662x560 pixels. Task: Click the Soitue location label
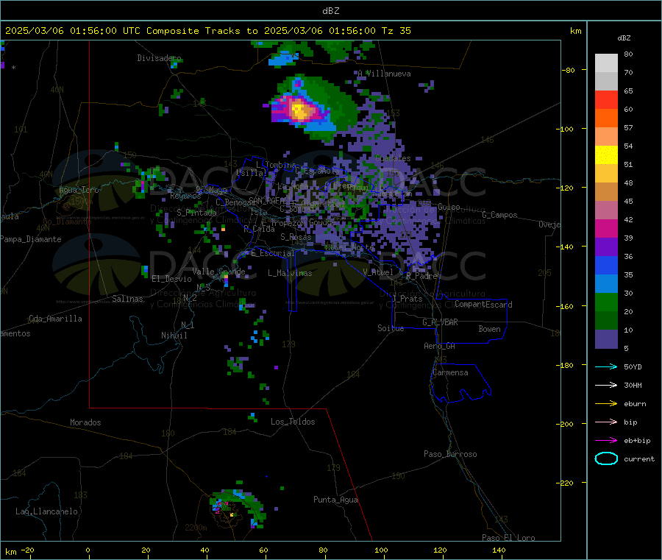391,328
